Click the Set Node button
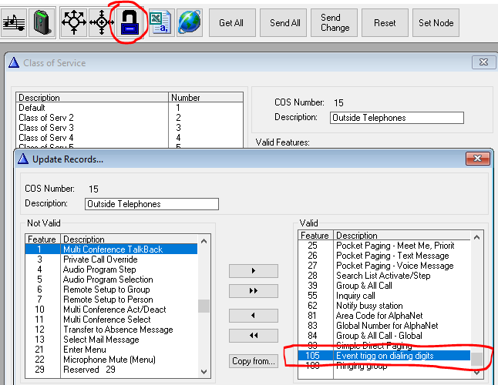 (436, 22)
